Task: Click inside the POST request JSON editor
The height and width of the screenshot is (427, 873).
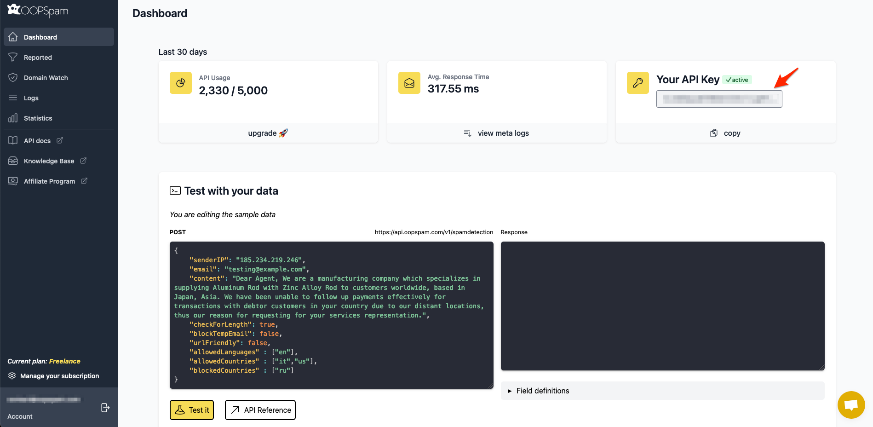Action: 332,315
